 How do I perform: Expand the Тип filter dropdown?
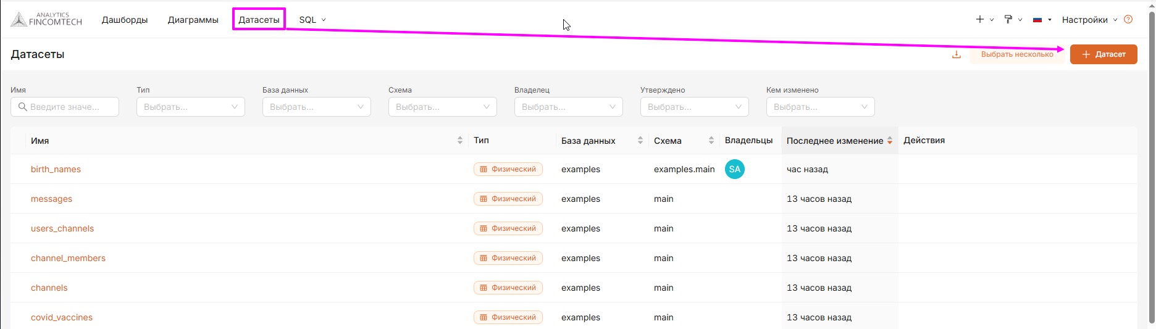tap(190, 107)
